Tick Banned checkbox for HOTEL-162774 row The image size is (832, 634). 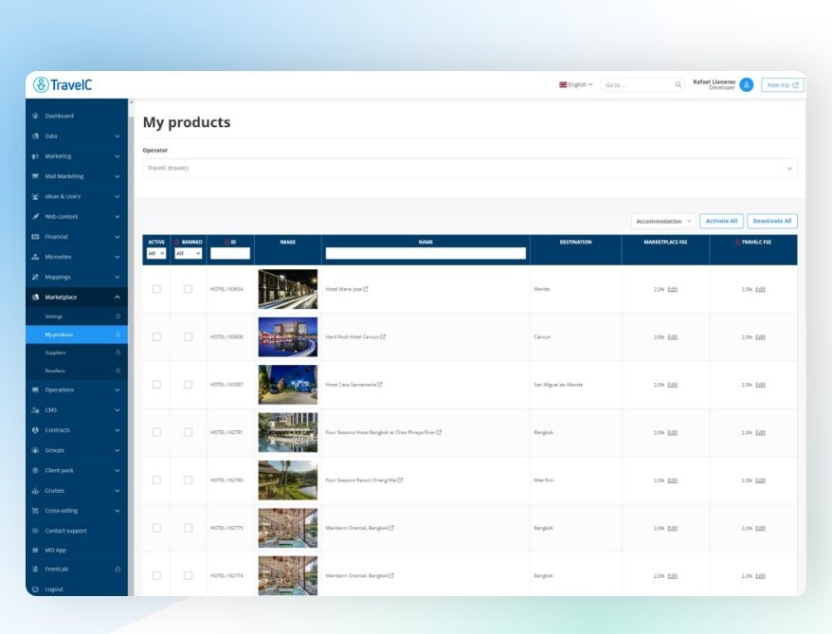pos(189,575)
